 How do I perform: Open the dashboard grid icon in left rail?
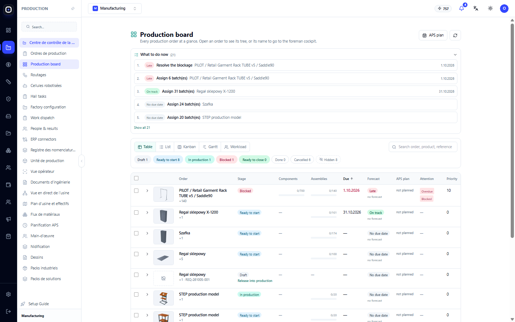coord(9,30)
